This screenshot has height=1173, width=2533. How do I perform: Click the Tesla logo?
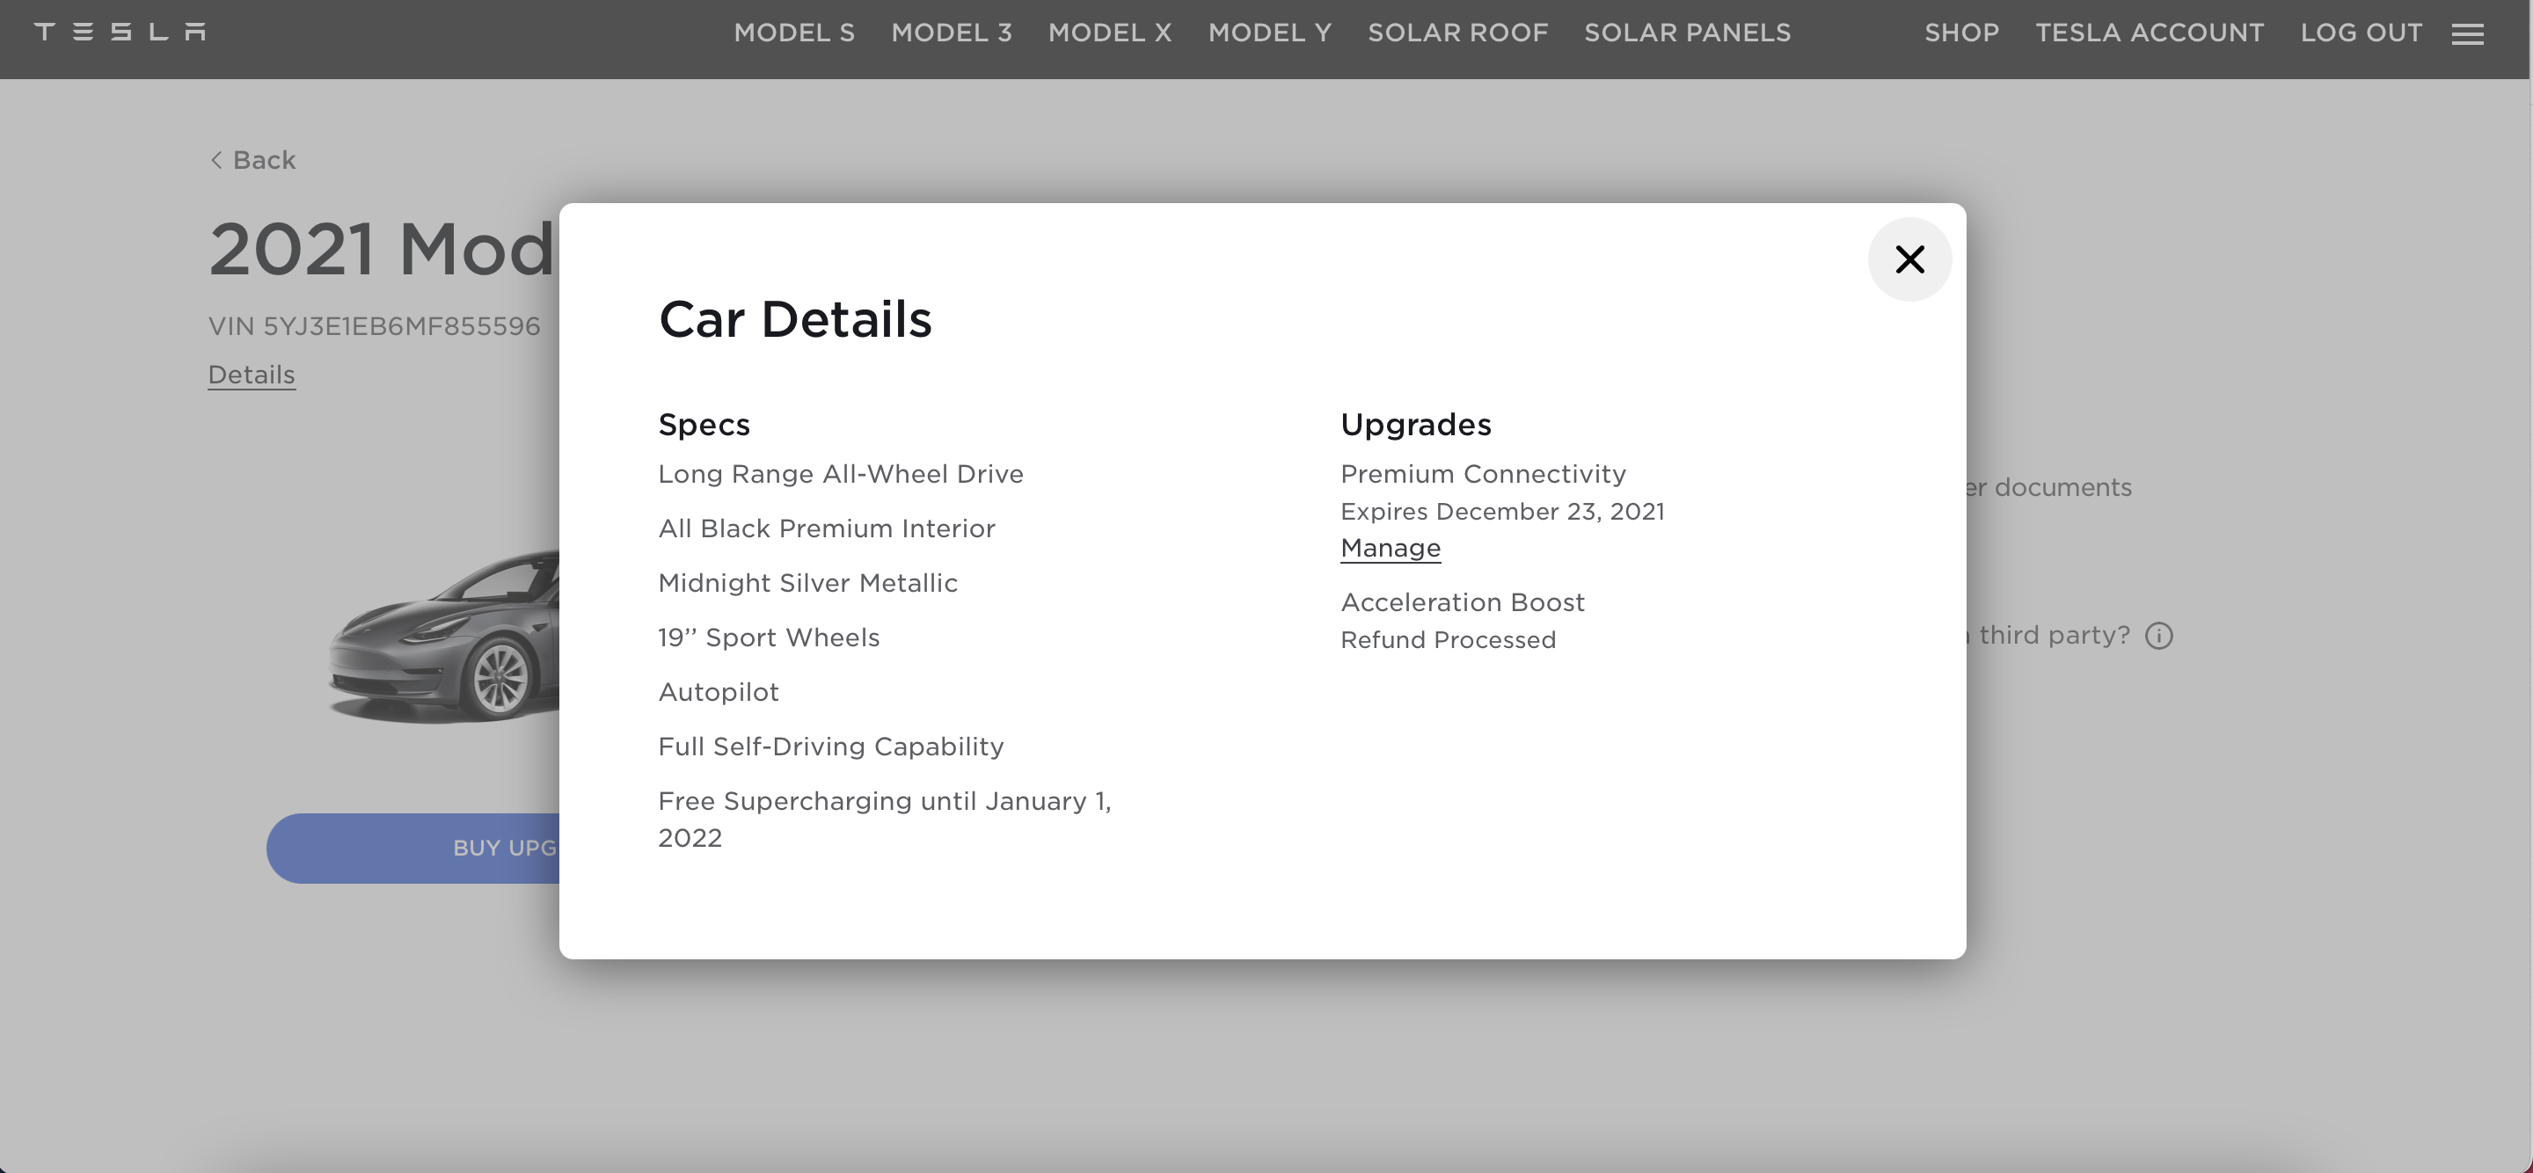pos(120,33)
